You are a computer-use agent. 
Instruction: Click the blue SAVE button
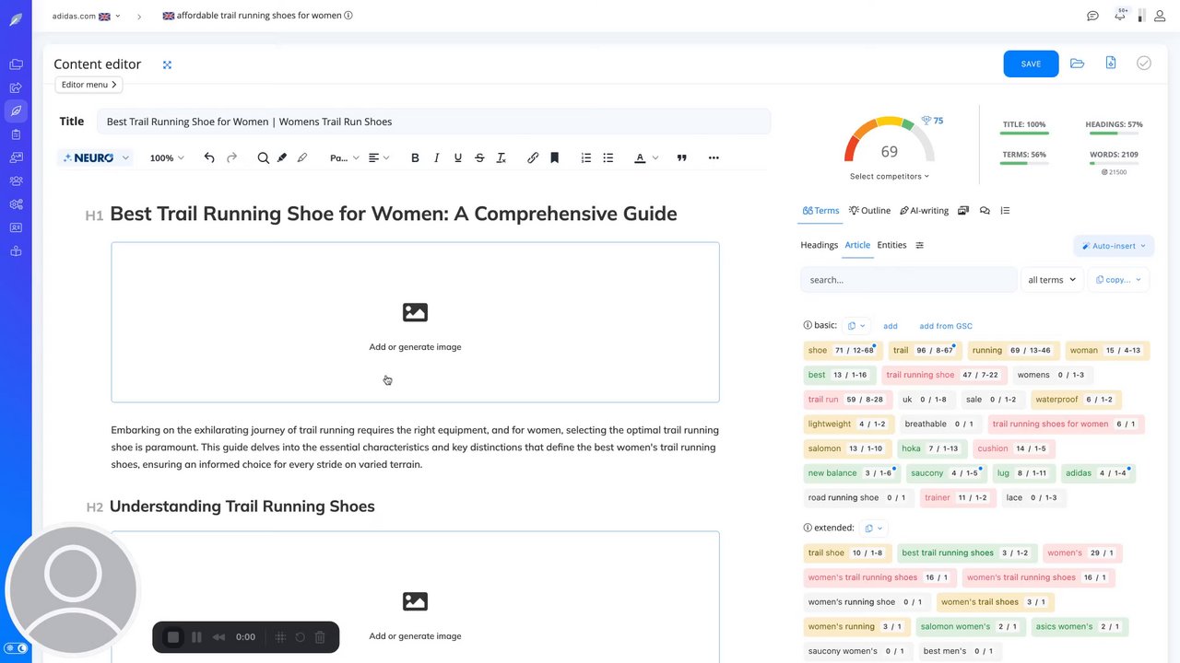(x=1031, y=64)
